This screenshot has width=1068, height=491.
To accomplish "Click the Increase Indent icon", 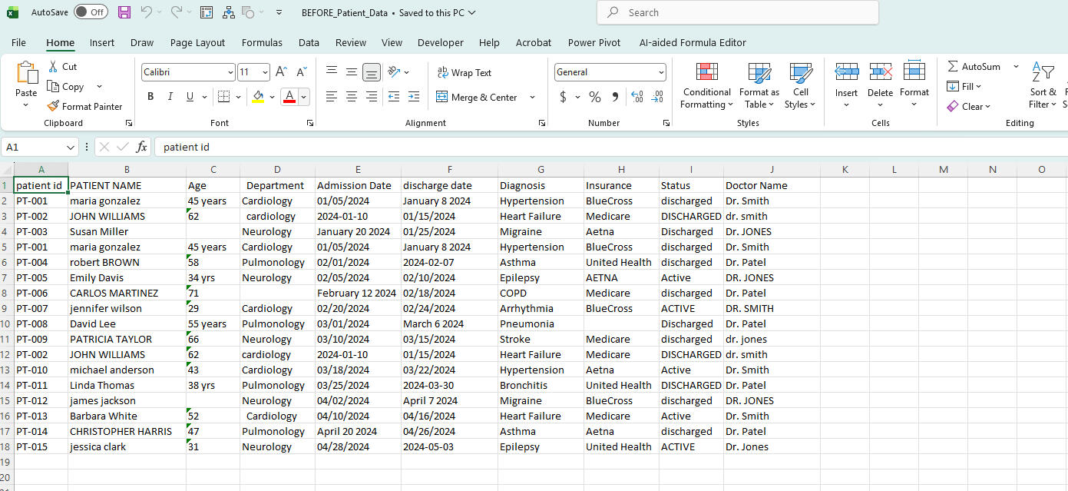I will pos(414,97).
